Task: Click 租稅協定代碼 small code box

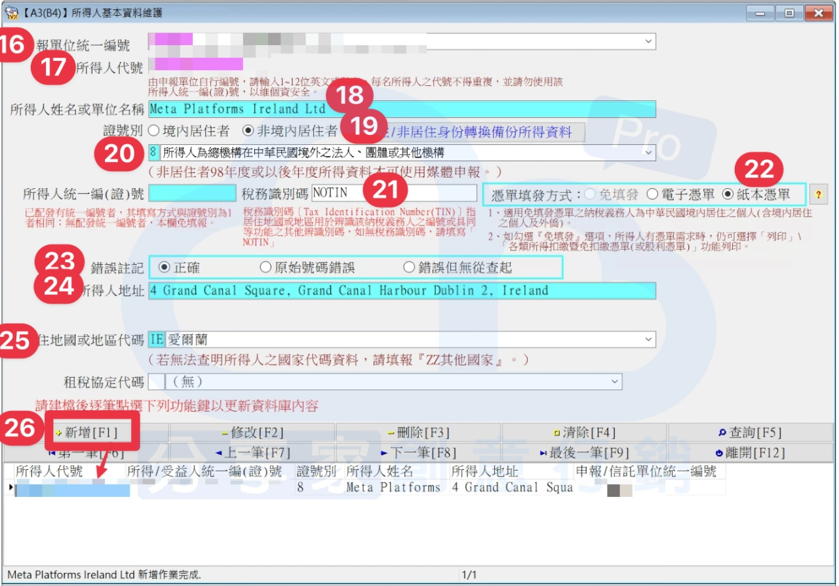Action: tap(156, 381)
